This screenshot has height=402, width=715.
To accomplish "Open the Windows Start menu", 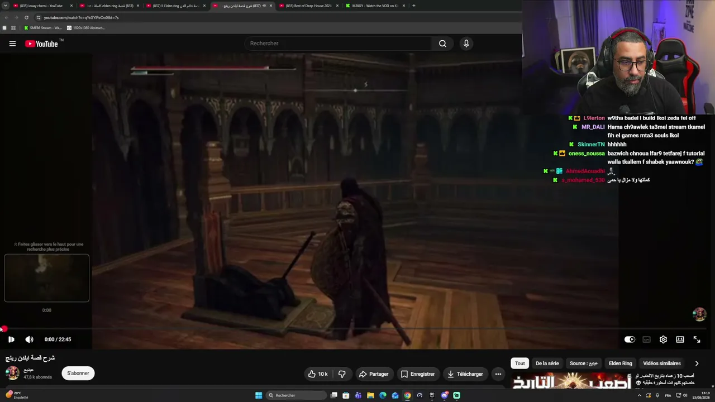I will 259,395.
